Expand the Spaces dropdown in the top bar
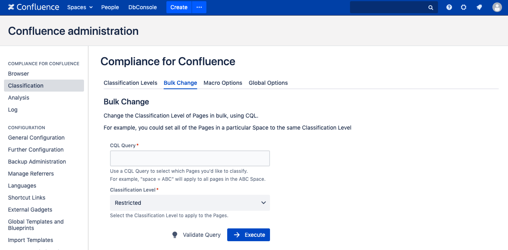This screenshot has width=508, height=250. [80, 7]
